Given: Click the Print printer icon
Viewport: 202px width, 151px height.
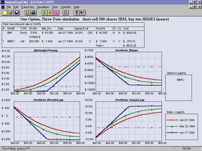Looking at the screenshot, I should [x=34, y=12].
